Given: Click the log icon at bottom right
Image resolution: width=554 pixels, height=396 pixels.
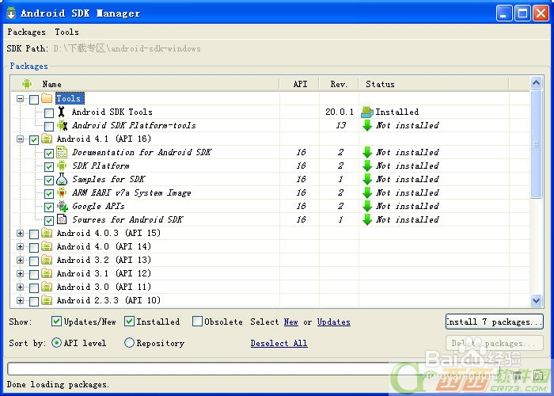Looking at the screenshot, I should point(538,375).
